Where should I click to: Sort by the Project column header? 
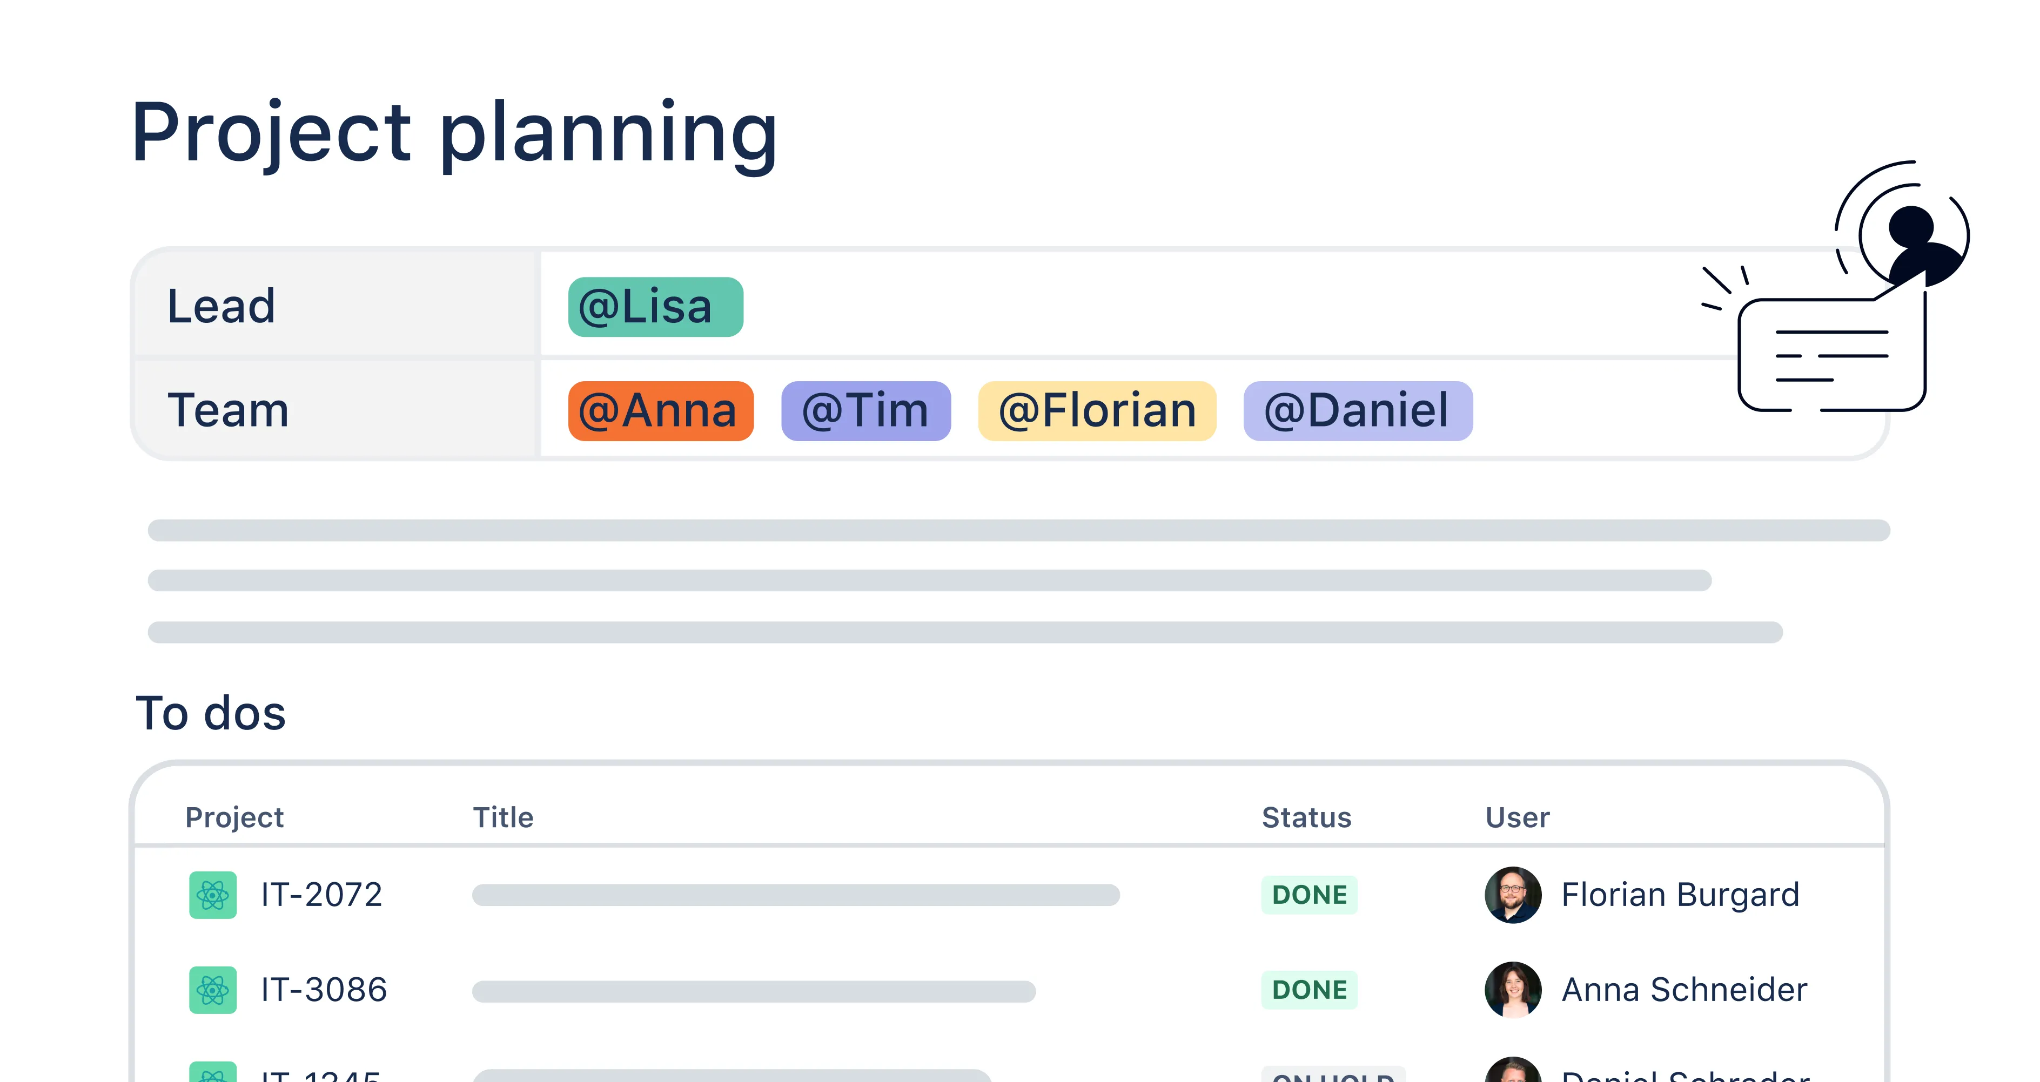click(x=234, y=817)
